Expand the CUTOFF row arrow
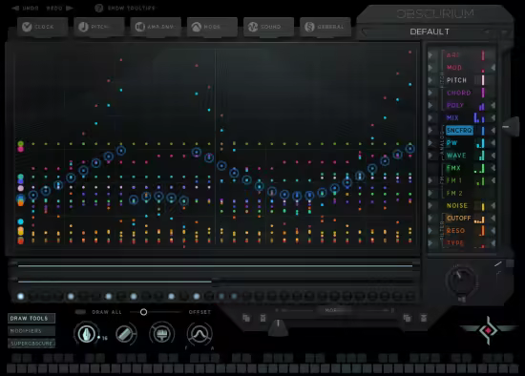This screenshot has width=525, height=376. [430, 219]
